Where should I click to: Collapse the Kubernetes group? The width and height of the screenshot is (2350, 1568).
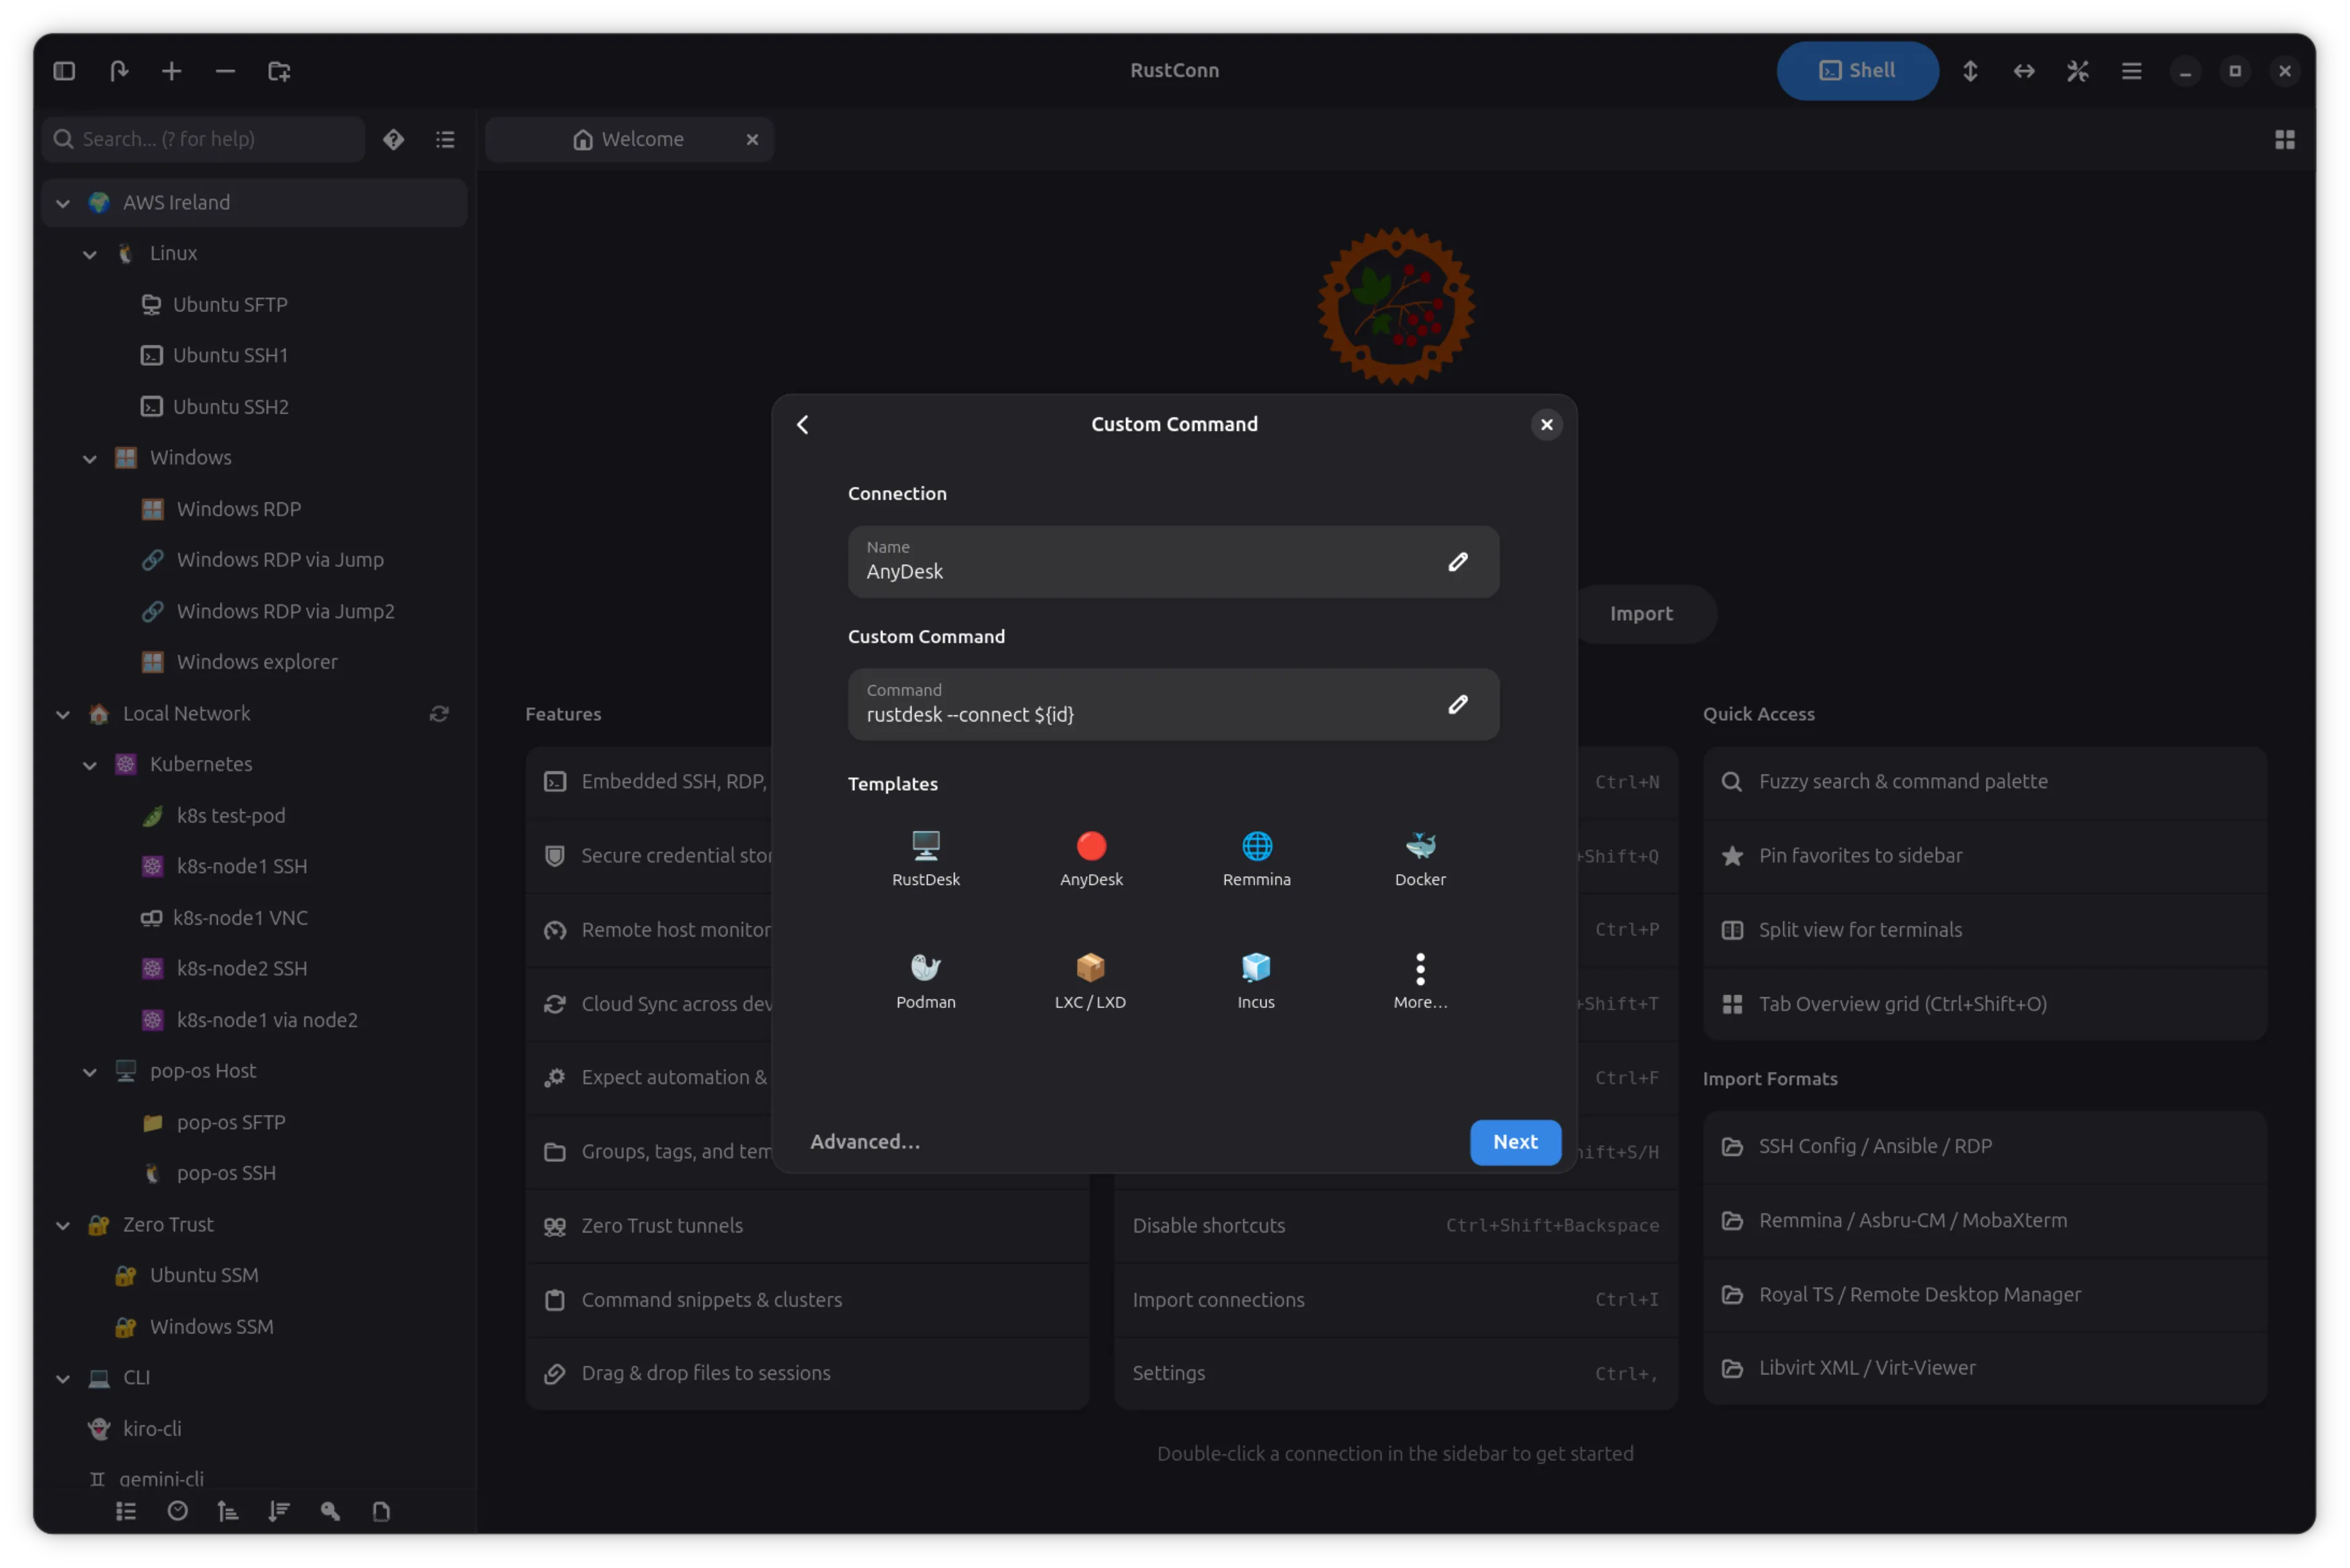coord(90,765)
